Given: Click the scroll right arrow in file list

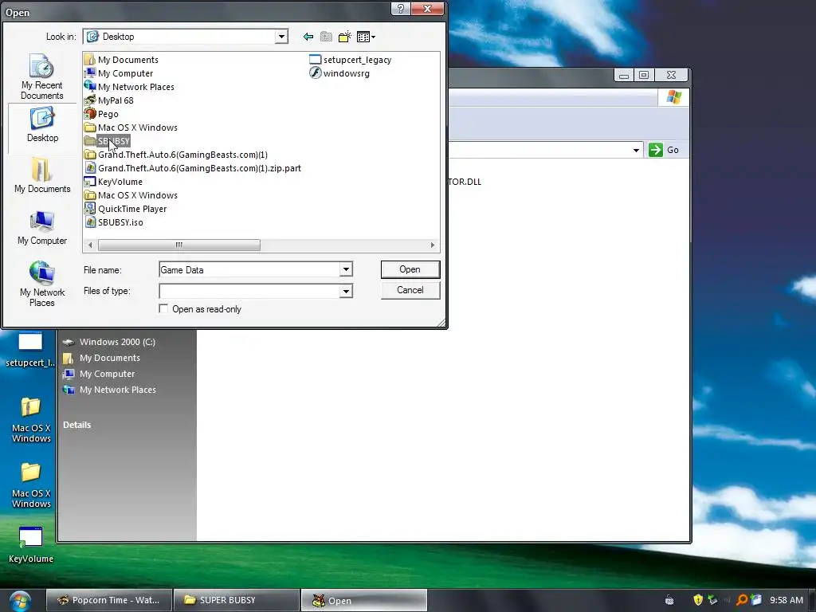Looking at the screenshot, I should pyautogui.click(x=432, y=245).
